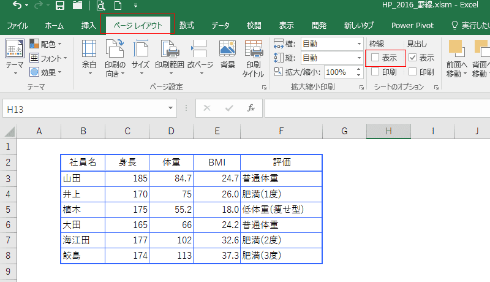Open ページ設定 dialog launcher
The image size is (490, 282).
pos(265,88)
